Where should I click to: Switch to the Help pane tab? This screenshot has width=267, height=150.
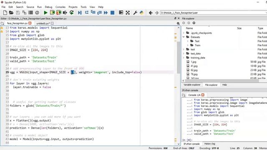click(224, 85)
